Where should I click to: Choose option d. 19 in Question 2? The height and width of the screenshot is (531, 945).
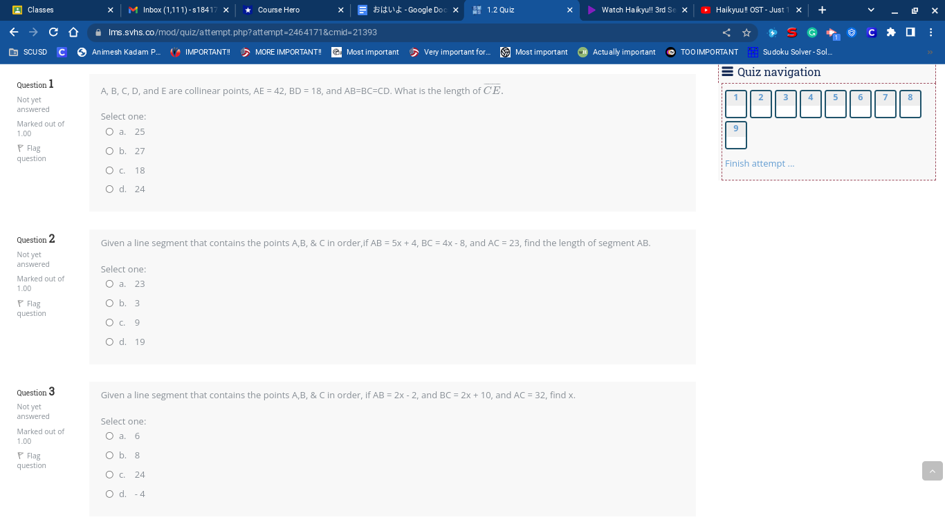tap(109, 342)
